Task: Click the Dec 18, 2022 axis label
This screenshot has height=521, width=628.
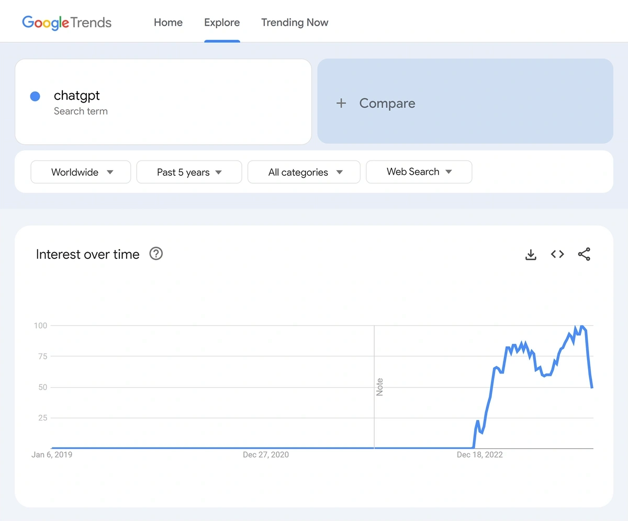Action: coord(480,455)
